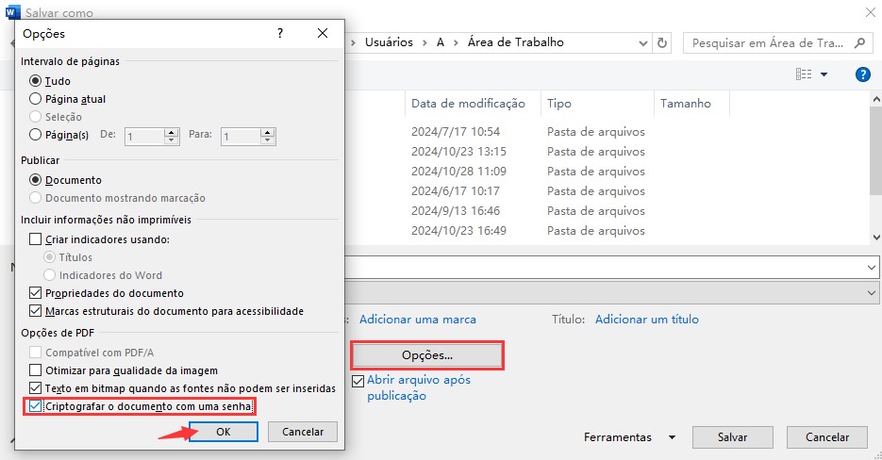This screenshot has width=882, height=460.
Task: Open the view layout icon in Salvar como
Action: pos(804,74)
